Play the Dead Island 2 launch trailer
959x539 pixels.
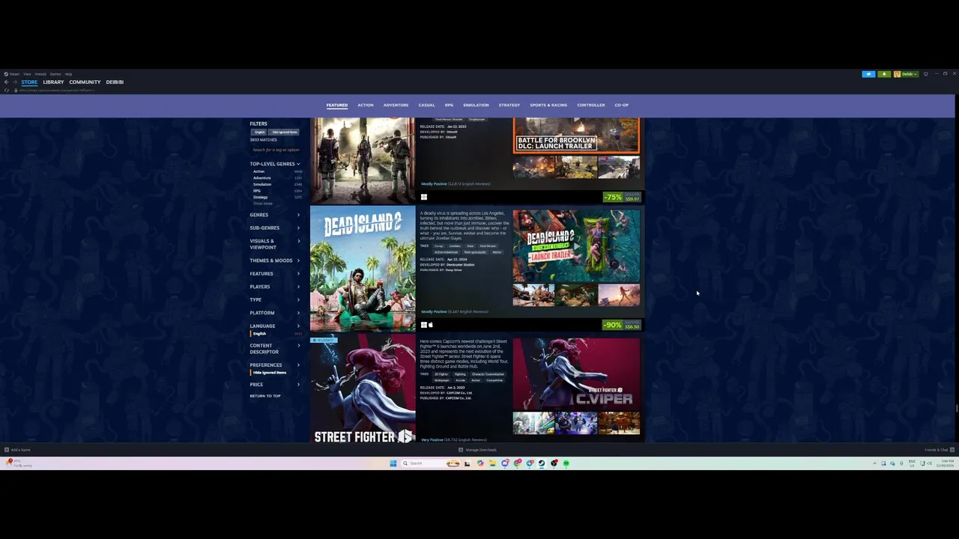[x=576, y=245]
